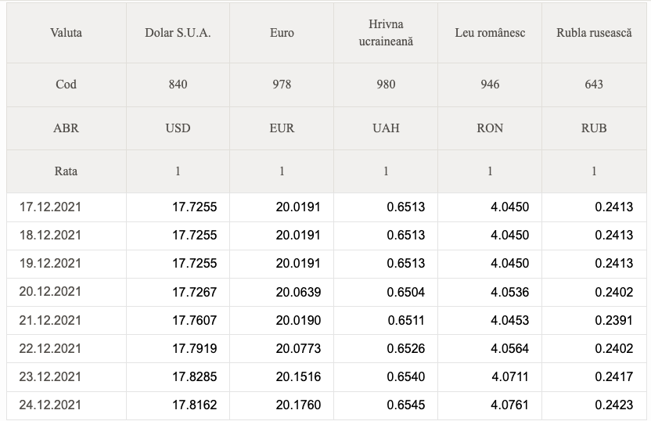Select the Euro column header cell

[282, 33]
